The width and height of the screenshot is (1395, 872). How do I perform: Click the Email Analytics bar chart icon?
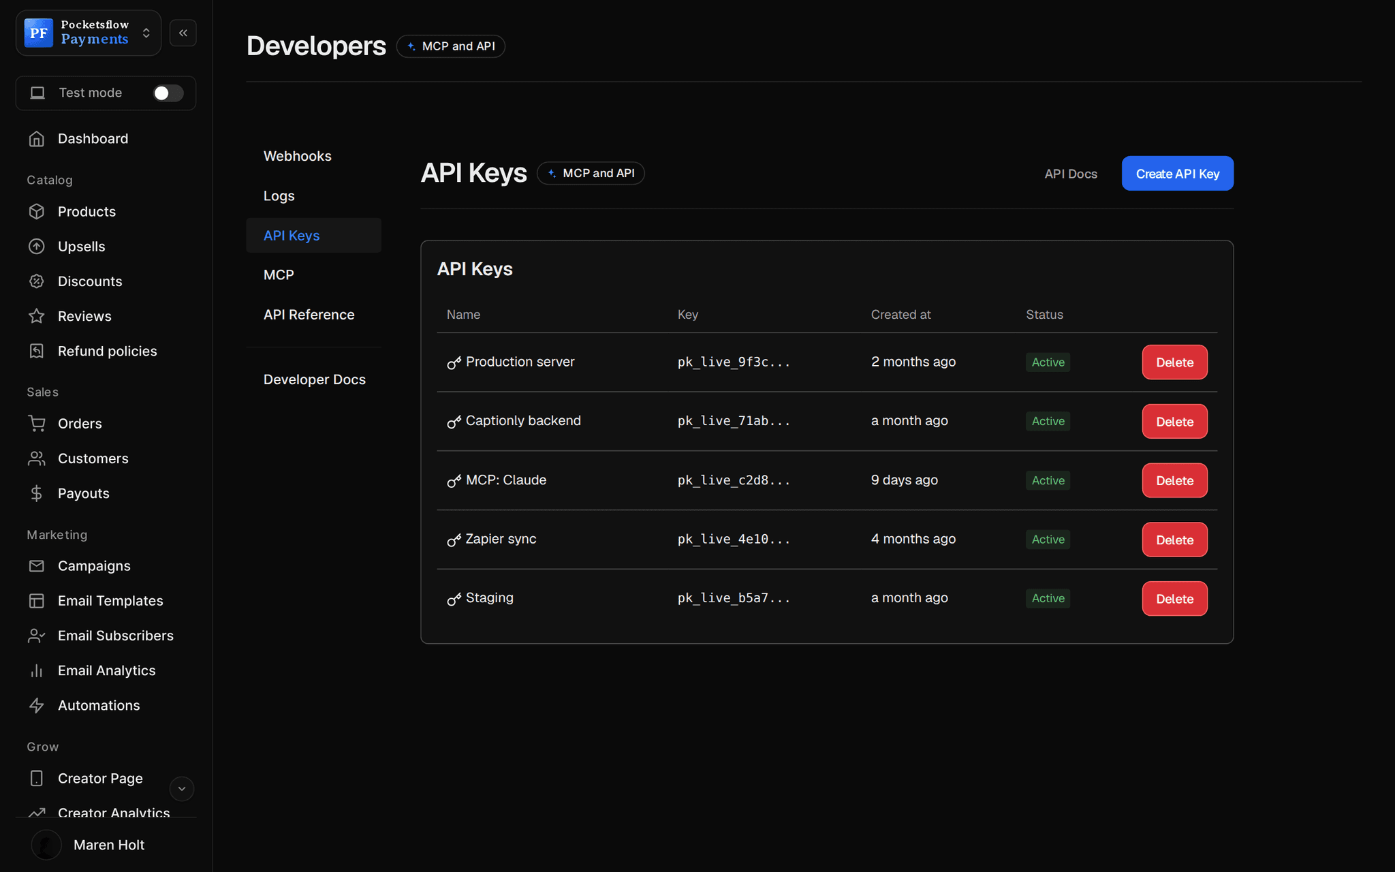click(37, 671)
